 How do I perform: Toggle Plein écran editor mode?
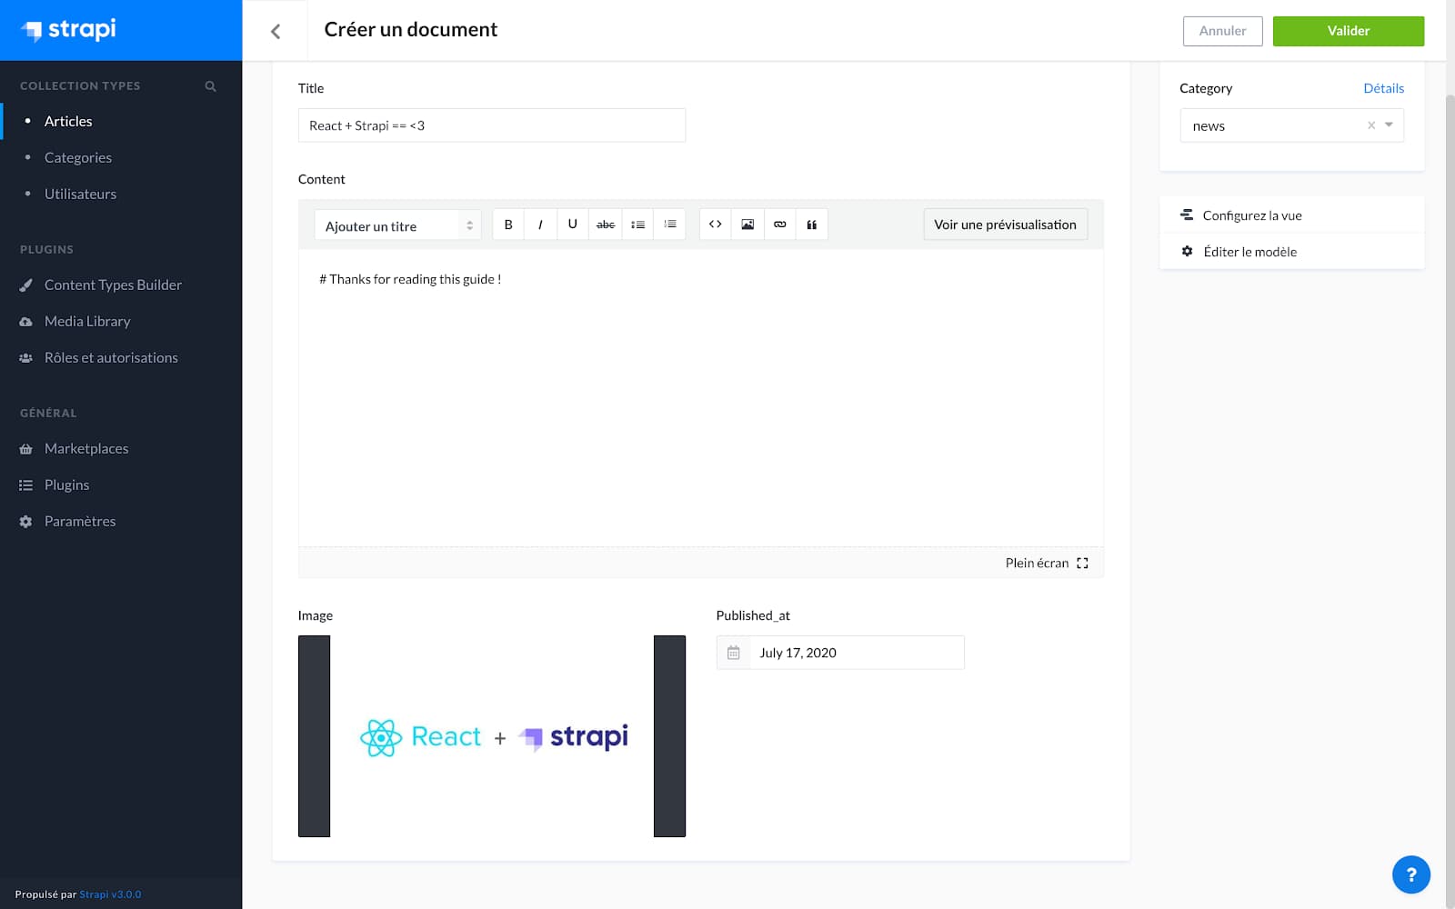point(1048,563)
